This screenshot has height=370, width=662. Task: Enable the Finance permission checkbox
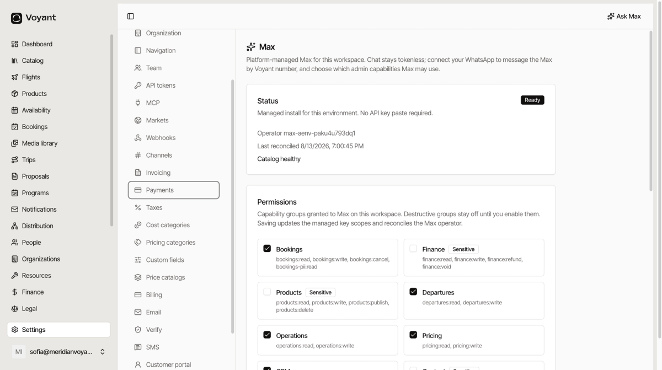click(x=413, y=249)
